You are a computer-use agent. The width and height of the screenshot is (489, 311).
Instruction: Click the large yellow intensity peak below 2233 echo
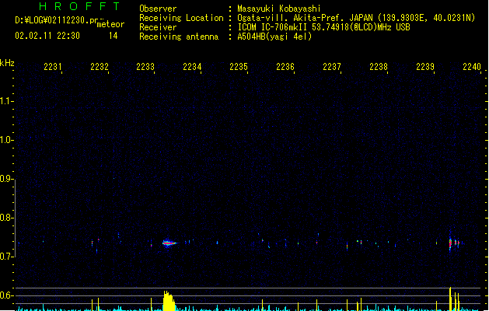[169, 301]
